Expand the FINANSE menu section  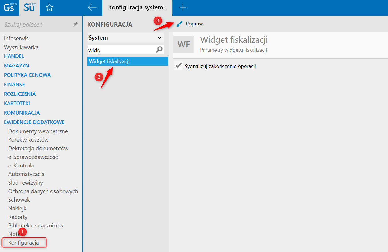[x=14, y=85]
